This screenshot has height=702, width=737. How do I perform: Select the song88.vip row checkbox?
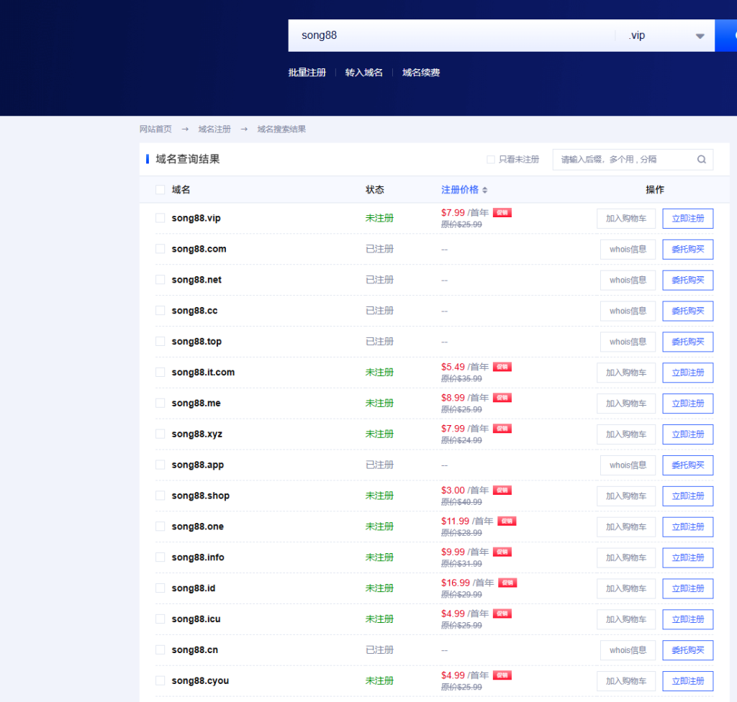click(x=160, y=218)
